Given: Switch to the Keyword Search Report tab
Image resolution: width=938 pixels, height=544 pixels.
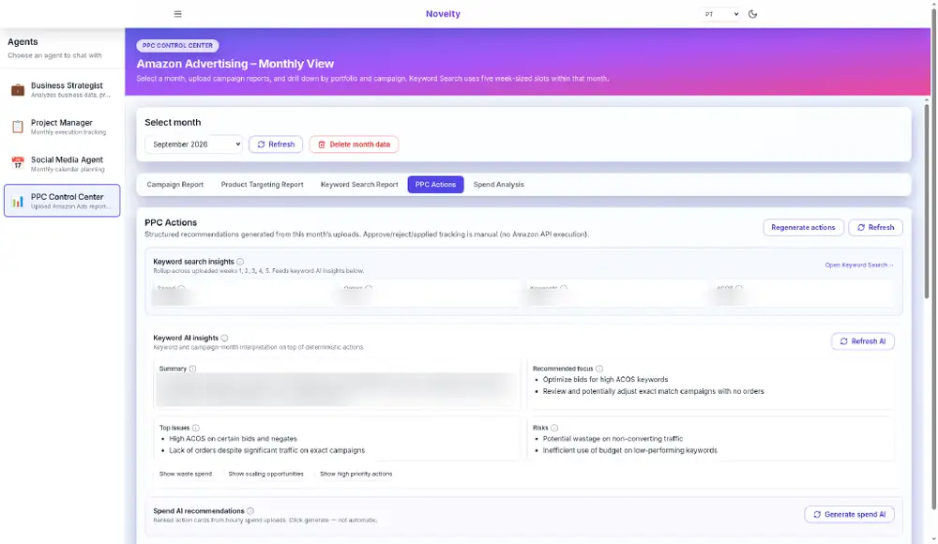Looking at the screenshot, I should [359, 185].
